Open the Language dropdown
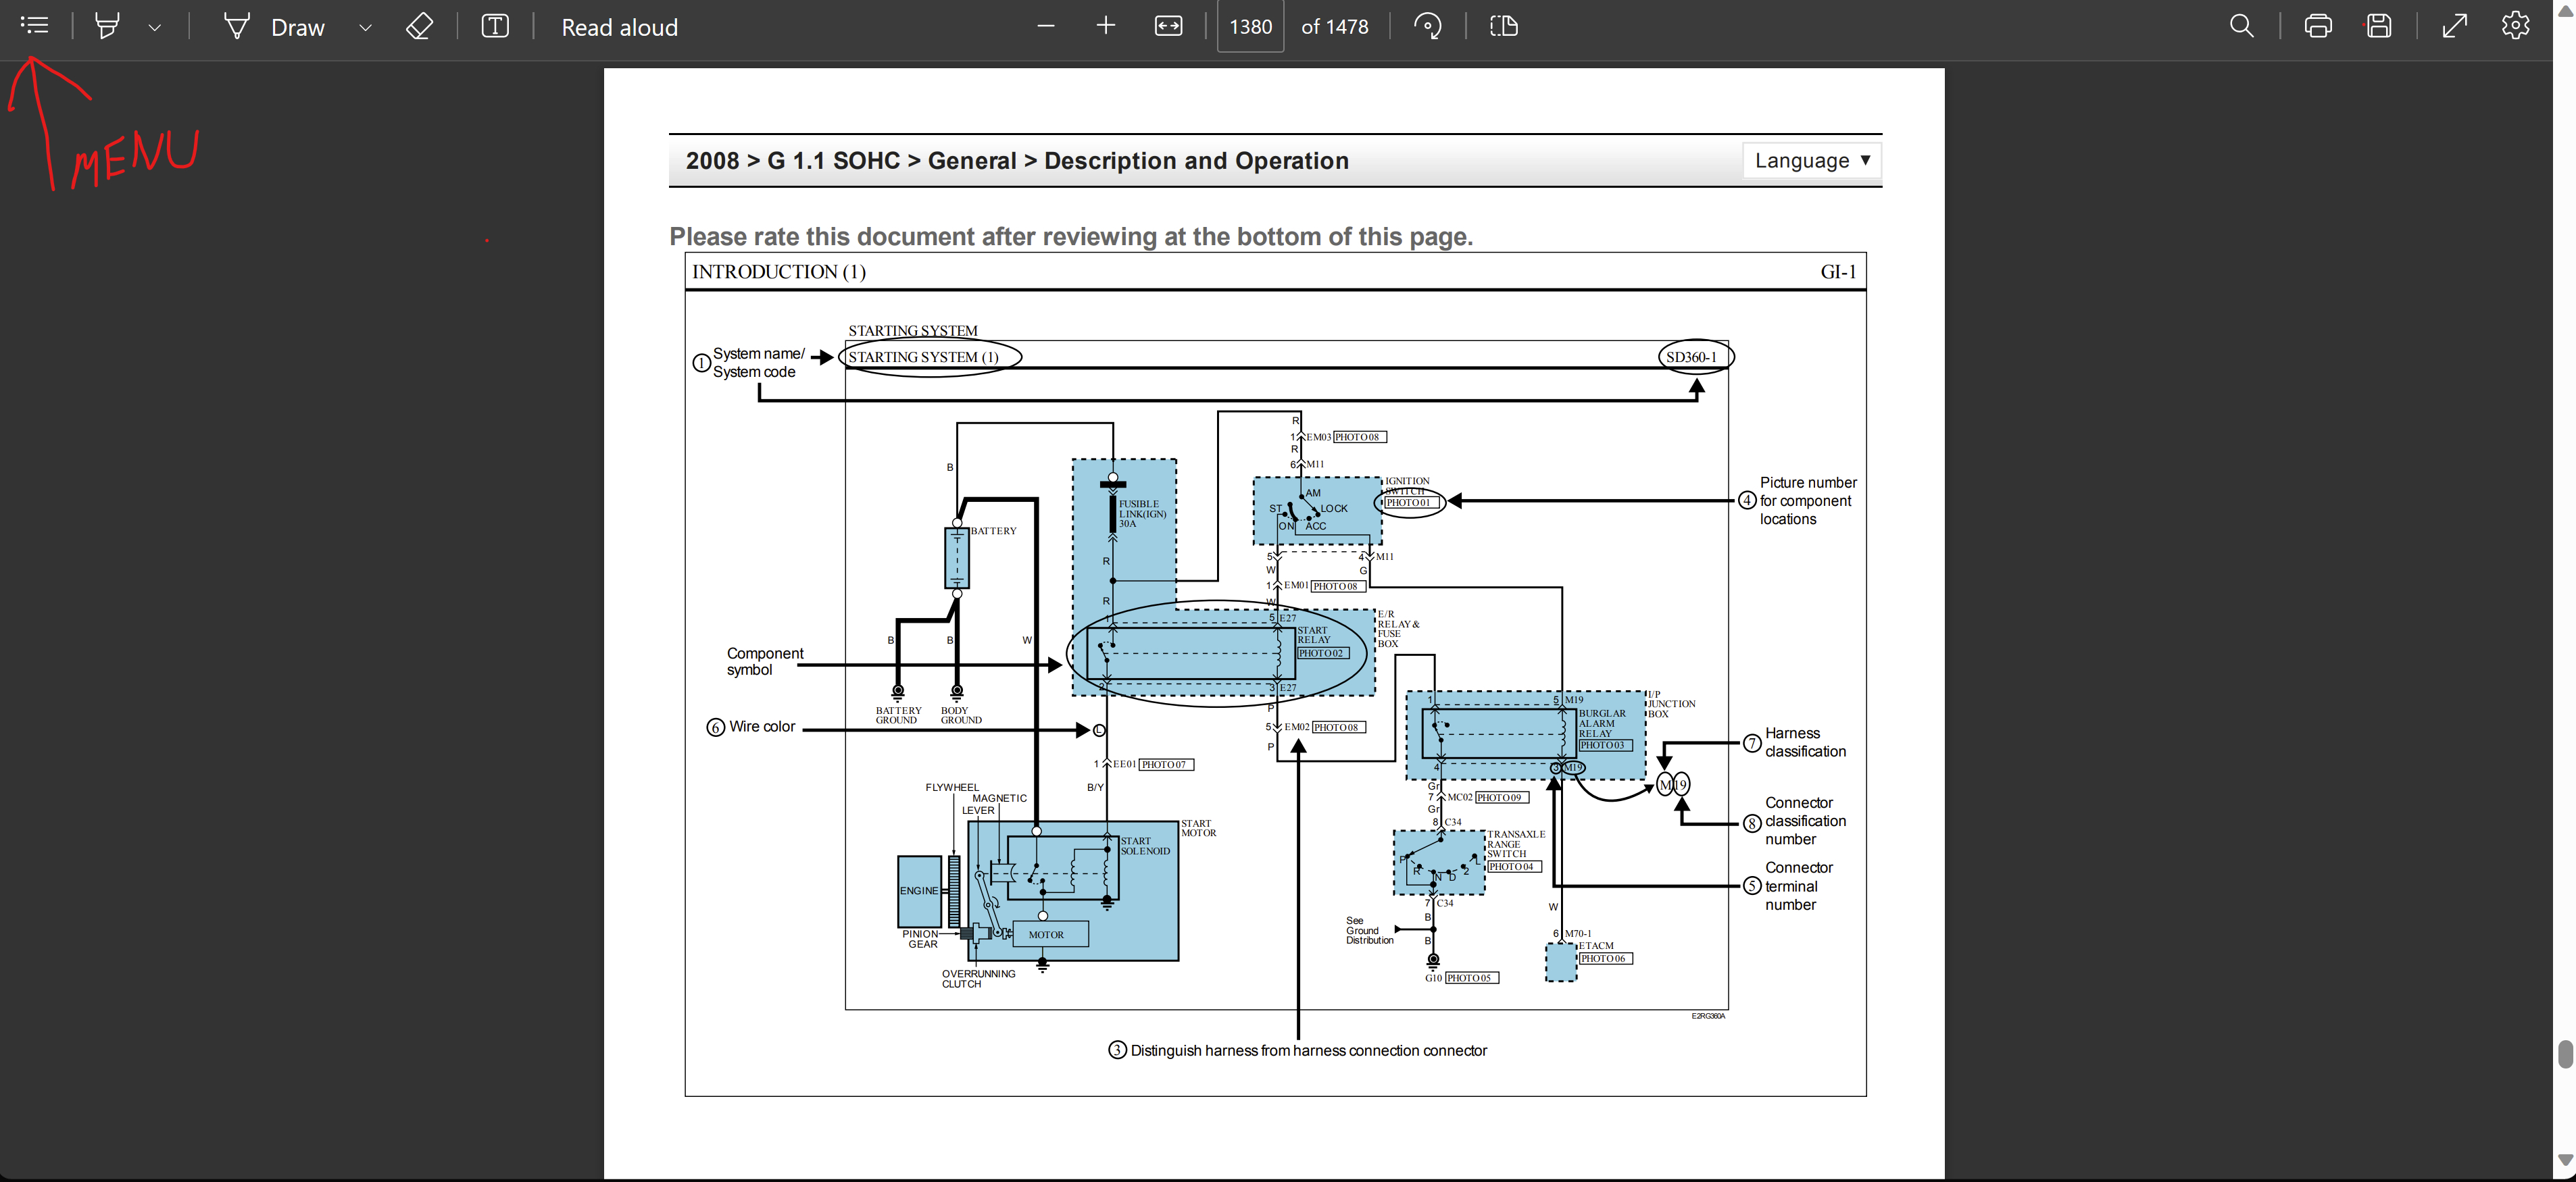The height and width of the screenshot is (1182, 2576). point(1811,161)
